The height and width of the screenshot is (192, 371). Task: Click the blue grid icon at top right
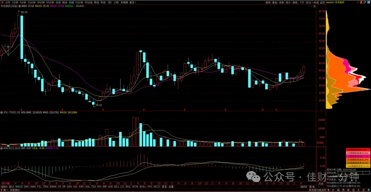[369, 3]
